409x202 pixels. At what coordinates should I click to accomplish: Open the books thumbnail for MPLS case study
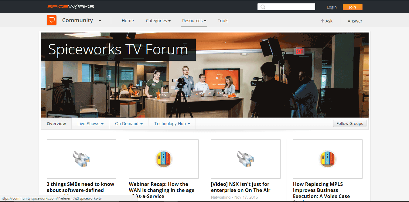328,159
